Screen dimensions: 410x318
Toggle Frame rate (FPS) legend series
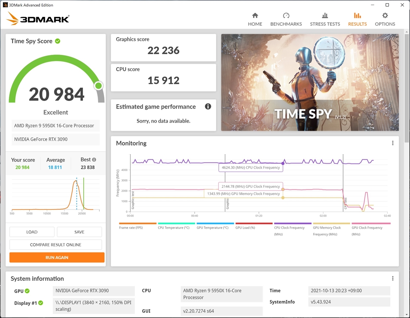138,226
